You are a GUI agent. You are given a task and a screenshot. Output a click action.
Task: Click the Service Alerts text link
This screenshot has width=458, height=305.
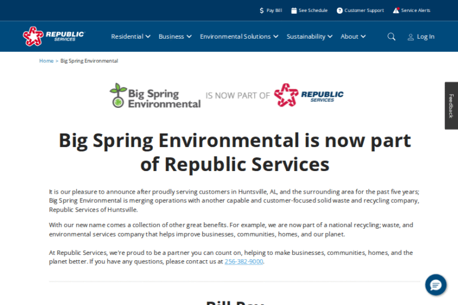pyautogui.click(x=416, y=10)
